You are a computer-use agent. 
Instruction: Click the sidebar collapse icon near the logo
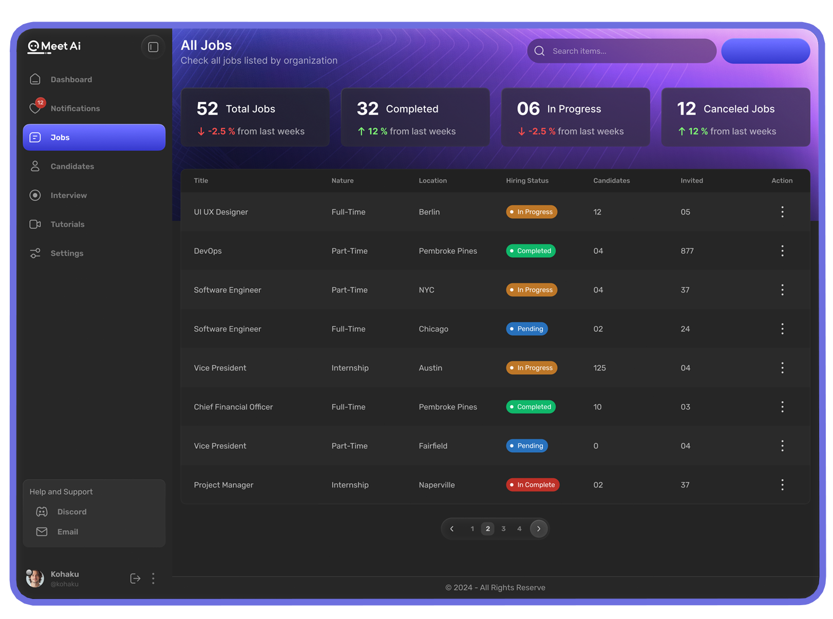(153, 47)
